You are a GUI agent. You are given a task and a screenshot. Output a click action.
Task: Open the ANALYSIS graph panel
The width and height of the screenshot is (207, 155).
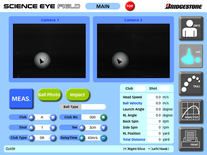tap(191, 111)
